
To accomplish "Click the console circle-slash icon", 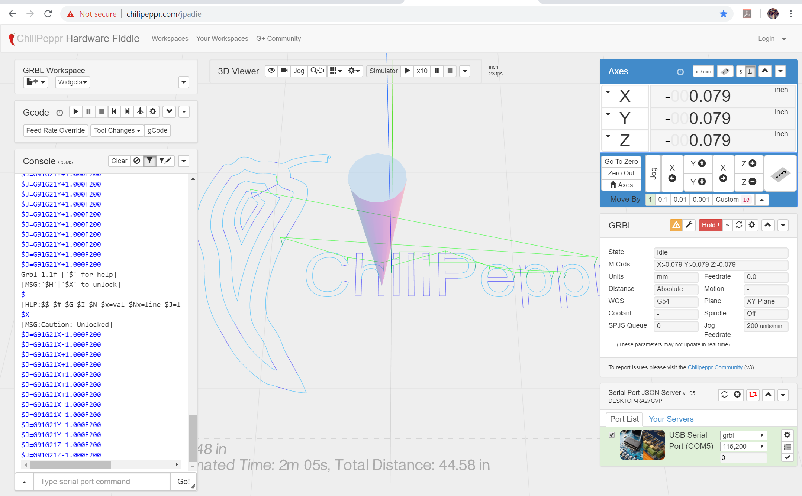I will click(x=137, y=161).
